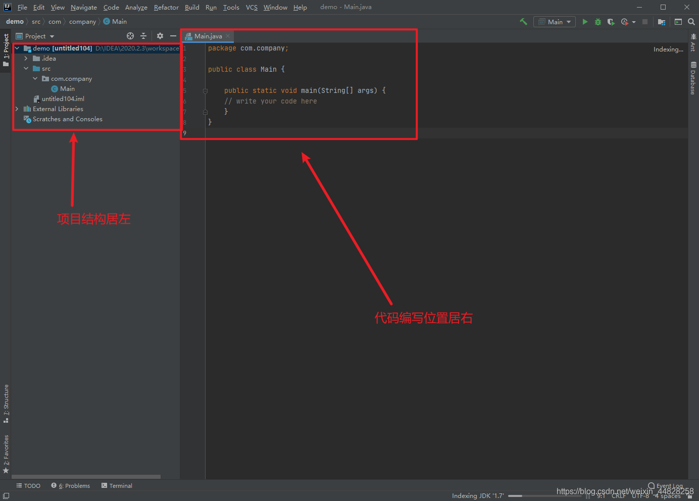Open the Navigate menu
699x501 pixels.
84,7
